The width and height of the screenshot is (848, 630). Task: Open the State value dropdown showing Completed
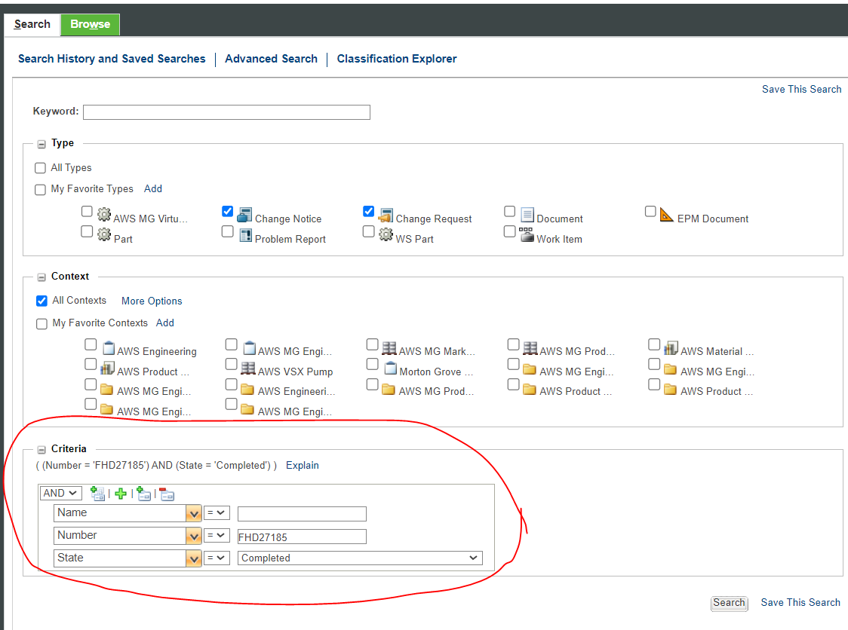click(475, 558)
